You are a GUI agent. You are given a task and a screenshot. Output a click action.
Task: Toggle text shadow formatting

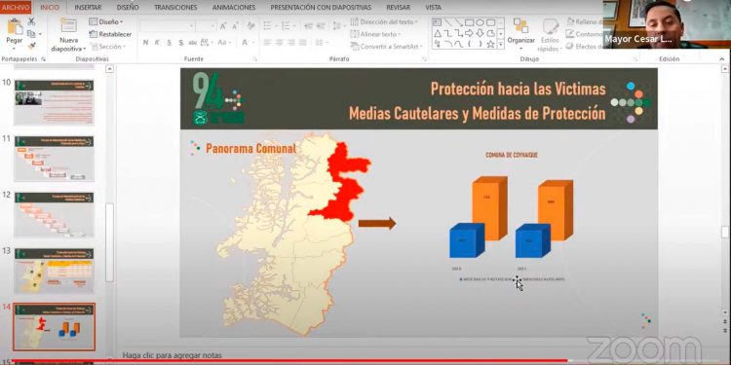tap(181, 43)
